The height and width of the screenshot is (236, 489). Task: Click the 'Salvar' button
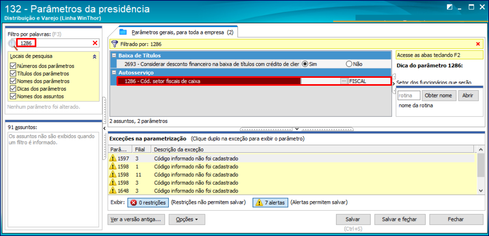pyautogui.click(x=353, y=219)
